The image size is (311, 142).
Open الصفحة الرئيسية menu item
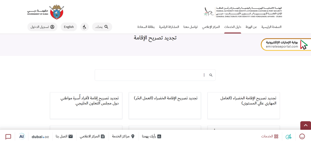point(271,27)
